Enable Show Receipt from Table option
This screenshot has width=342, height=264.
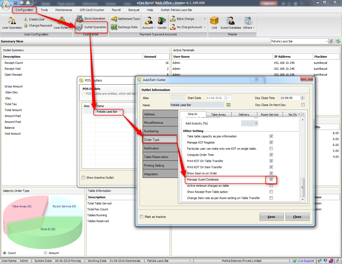pos(271,192)
